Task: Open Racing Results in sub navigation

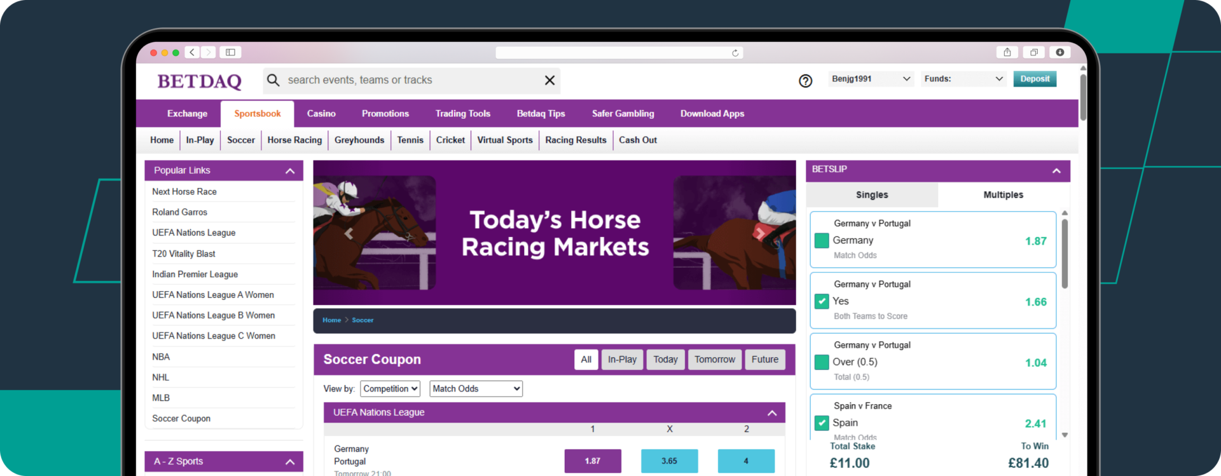Action: pyautogui.click(x=576, y=140)
